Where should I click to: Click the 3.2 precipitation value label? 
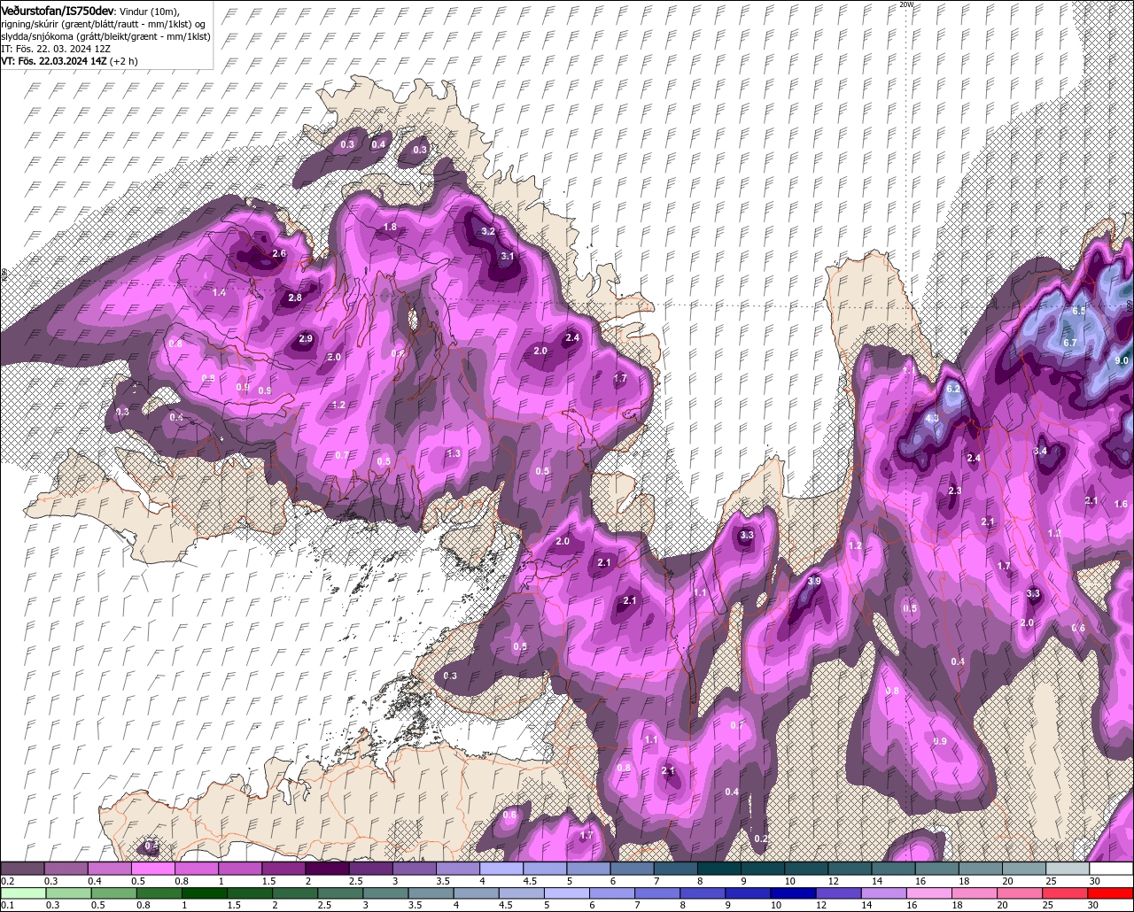coord(487,231)
